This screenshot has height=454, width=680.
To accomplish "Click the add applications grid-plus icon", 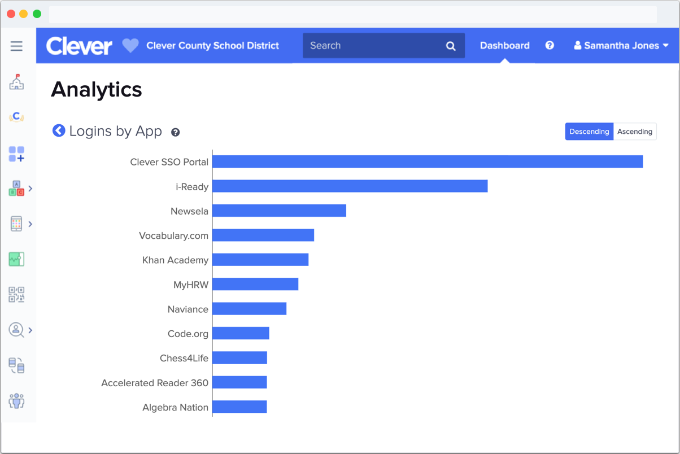I will click(x=16, y=154).
